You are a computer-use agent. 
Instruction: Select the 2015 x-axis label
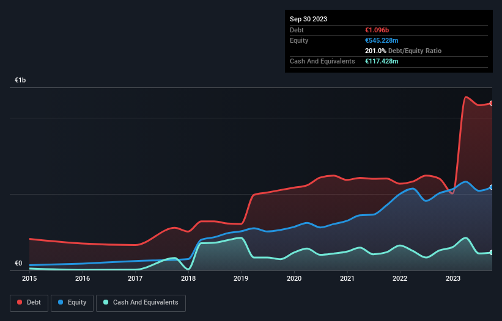pos(29,278)
